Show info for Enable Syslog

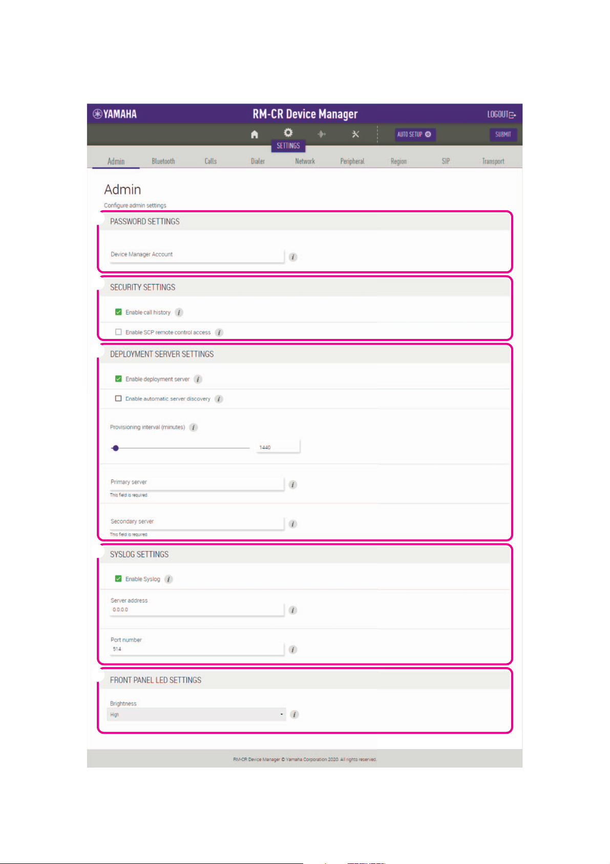tap(169, 579)
